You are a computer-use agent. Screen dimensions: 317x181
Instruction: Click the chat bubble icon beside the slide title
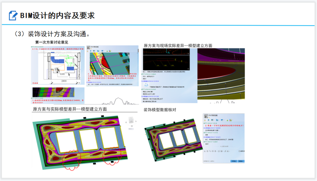click(x=13, y=16)
